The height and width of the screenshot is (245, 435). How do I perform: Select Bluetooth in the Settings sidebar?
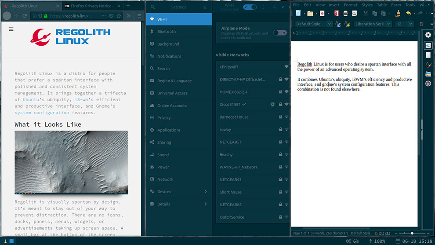(x=179, y=31)
